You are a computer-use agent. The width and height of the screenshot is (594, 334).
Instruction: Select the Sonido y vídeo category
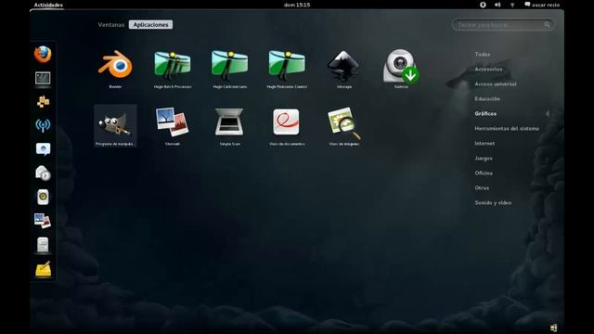pyautogui.click(x=493, y=202)
